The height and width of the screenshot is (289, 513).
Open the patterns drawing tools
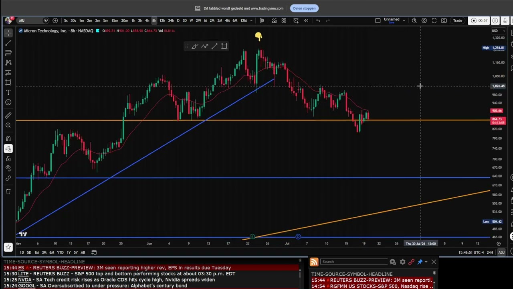pyautogui.click(x=8, y=63)
